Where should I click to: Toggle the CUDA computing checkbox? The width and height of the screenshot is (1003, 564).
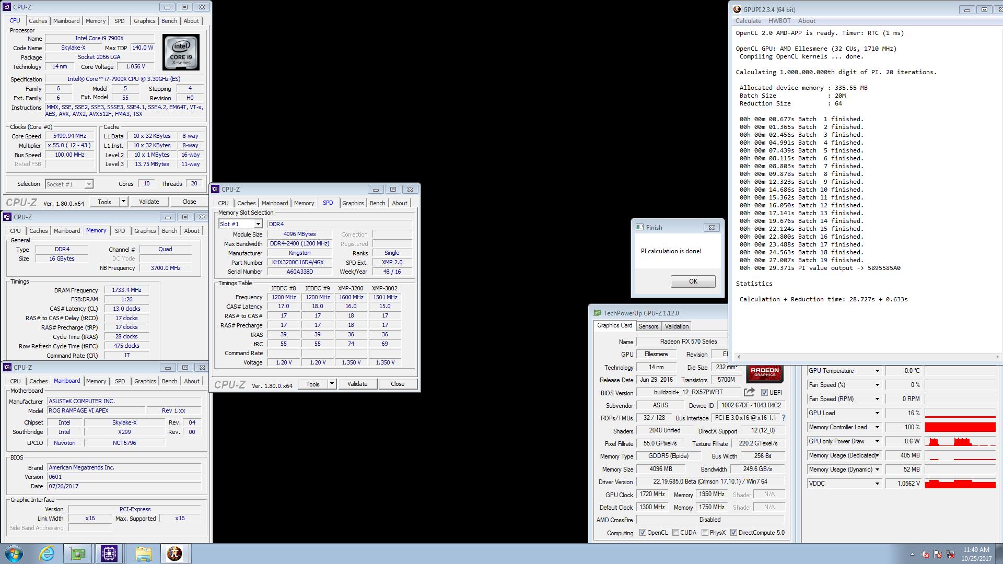675,533
